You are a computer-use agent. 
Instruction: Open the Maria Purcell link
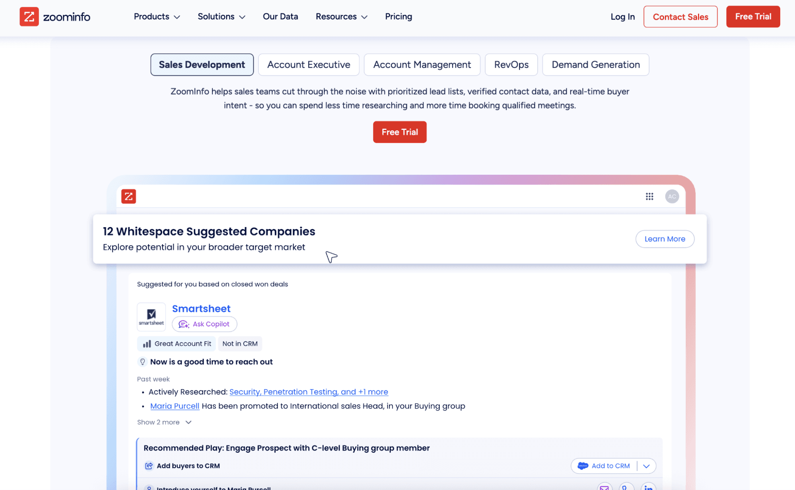point(175,406)
